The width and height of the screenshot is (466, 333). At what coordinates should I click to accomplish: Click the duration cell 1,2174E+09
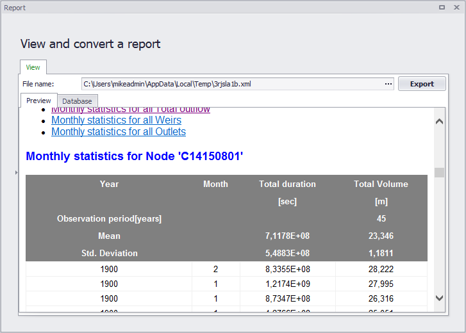click(x=288, y=284)
